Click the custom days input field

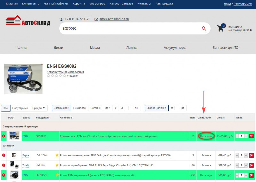pyautogui.click(x=131, y=108)
